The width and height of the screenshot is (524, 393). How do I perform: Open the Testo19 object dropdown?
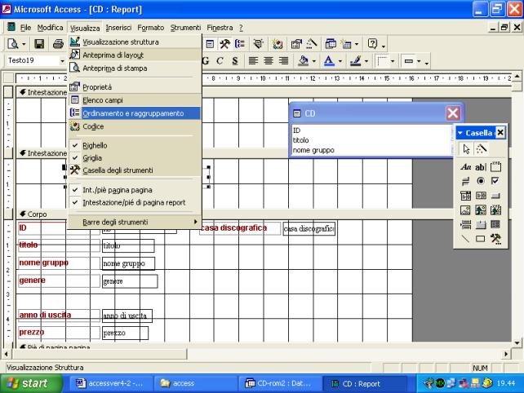tap(62, 61)
